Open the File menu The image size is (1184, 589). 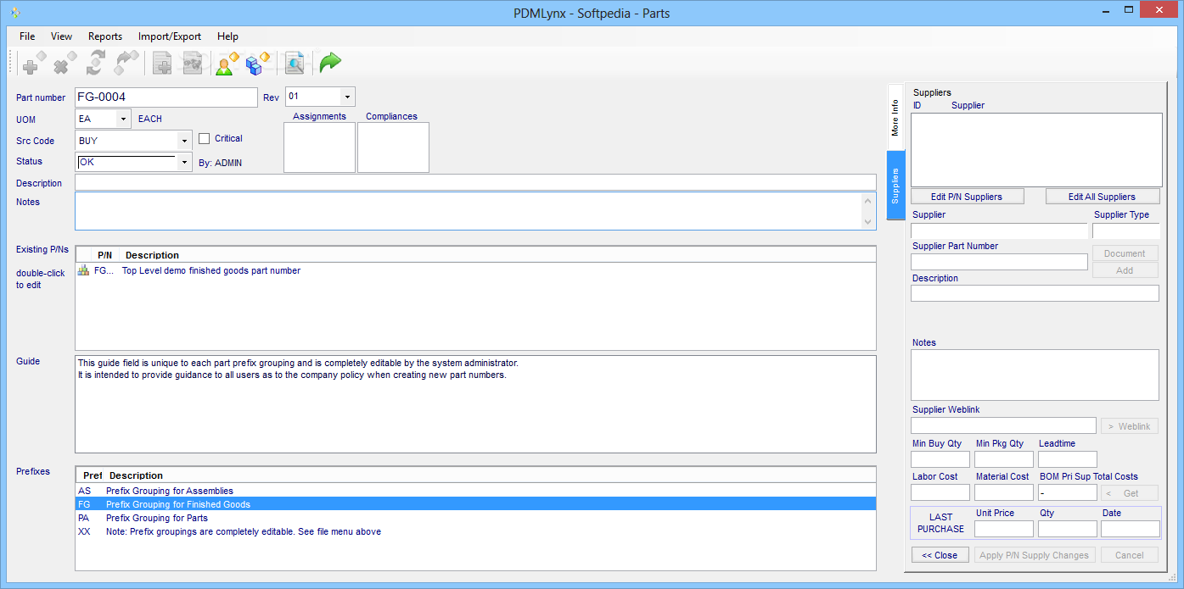27,36
